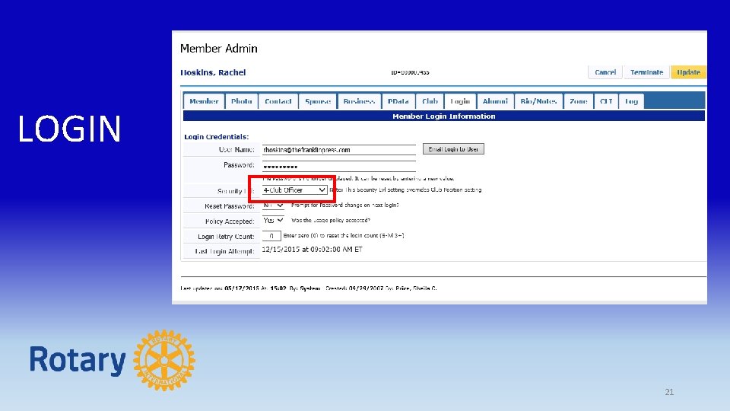Click the Login Retry Count field
730x411 pixels.
271,236
